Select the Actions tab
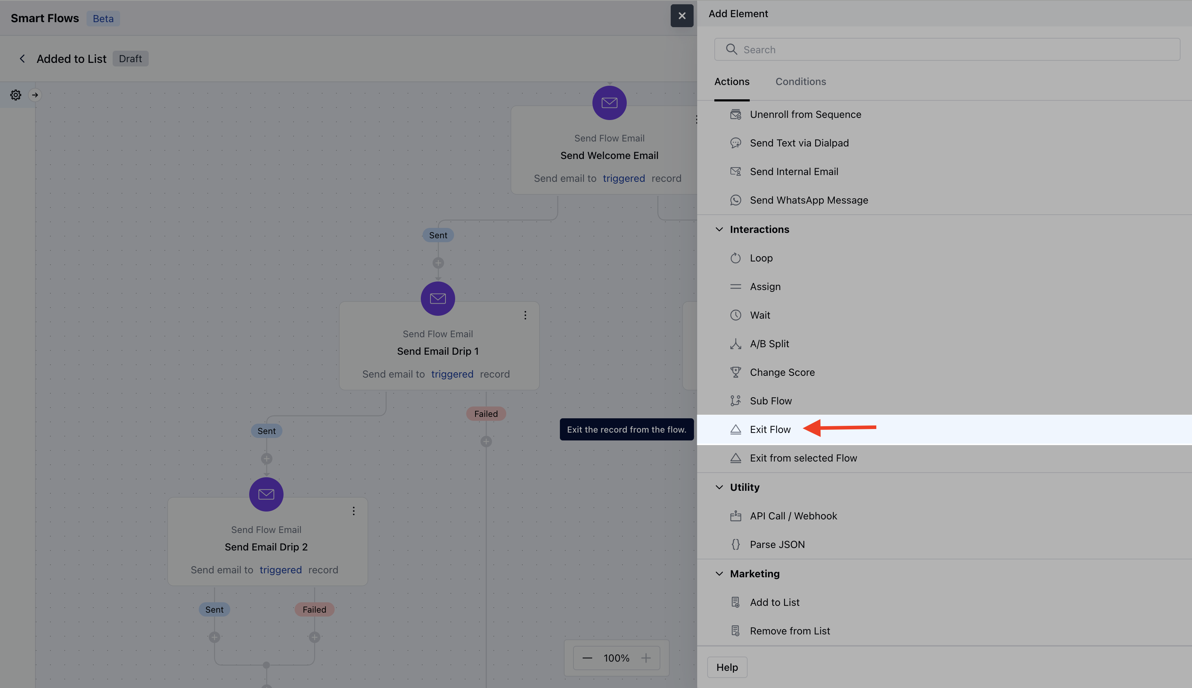This screenshot has height=688, width=1192. point(732,82)
